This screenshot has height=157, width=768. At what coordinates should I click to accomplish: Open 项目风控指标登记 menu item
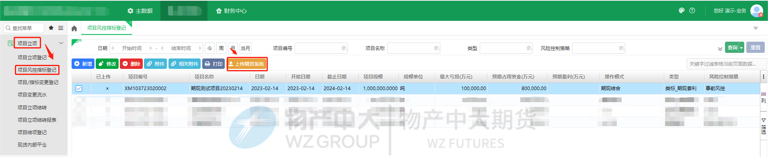click(x=37, y=70)
